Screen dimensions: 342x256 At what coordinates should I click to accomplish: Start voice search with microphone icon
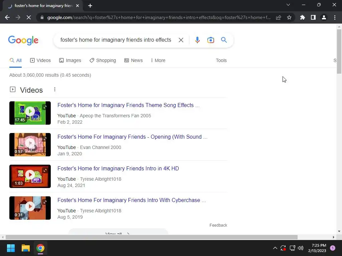197,40
